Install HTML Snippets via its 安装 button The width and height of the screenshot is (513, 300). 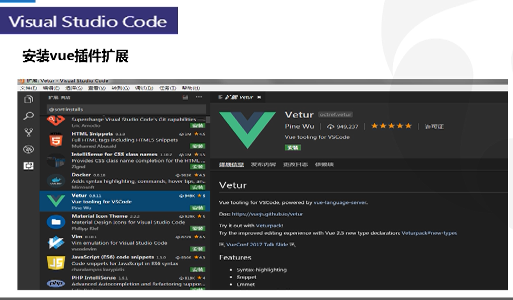198,146
